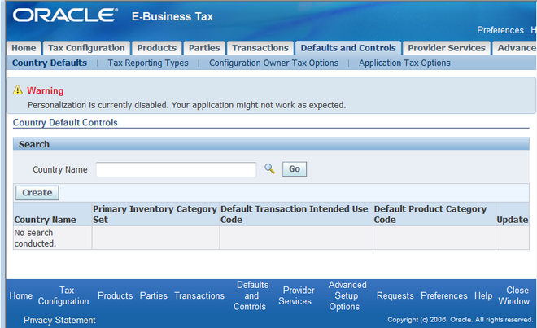Select the Parties tab
Image resolution: width=537 pixels, height=328 pixels.
(204, 48)
